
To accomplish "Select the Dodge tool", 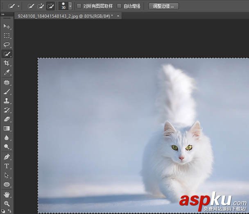I will [x=7, y=147].
